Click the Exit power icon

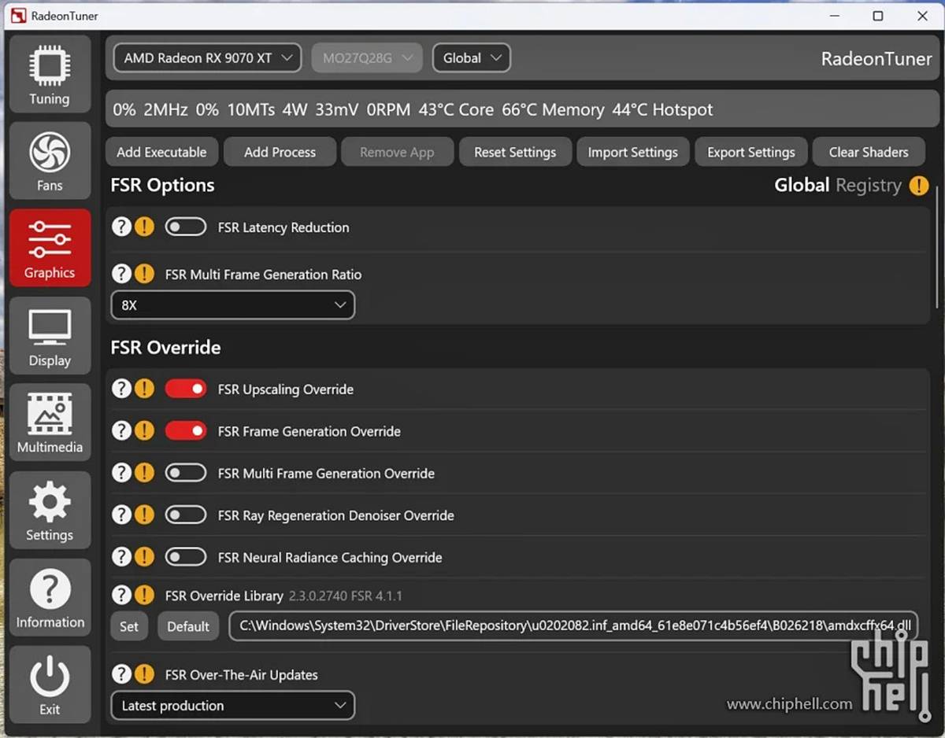[50, 677]
